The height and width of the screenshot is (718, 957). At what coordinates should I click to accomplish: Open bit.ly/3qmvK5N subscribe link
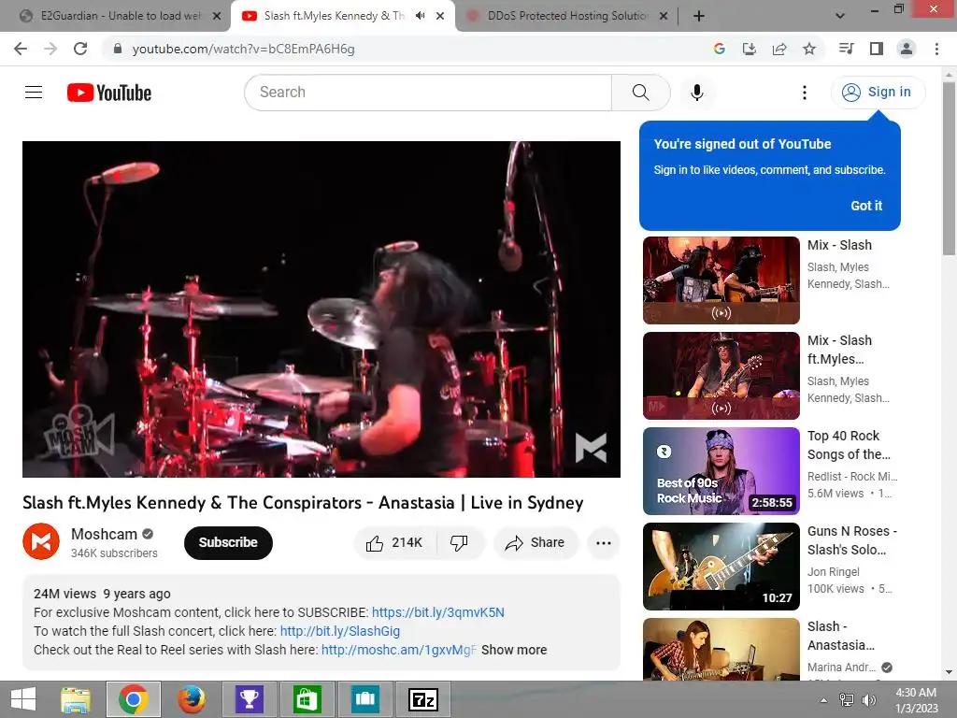tap(438, 612)
